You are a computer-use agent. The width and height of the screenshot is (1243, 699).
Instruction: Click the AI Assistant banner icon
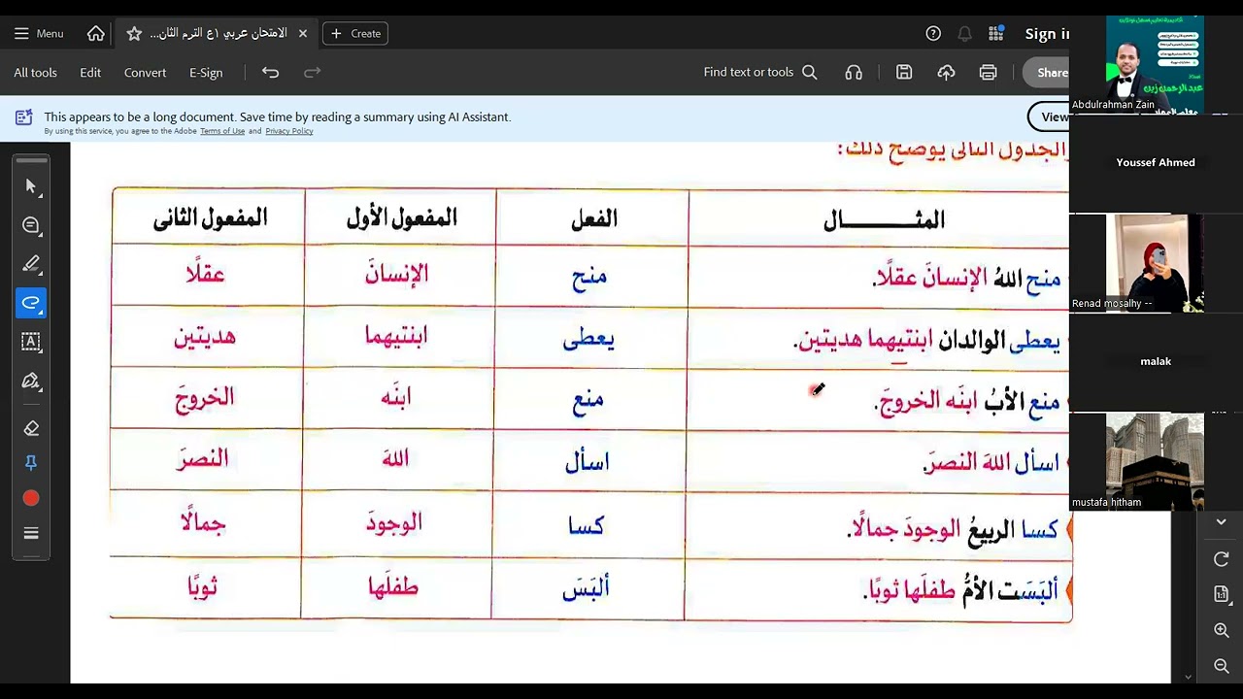23,118
